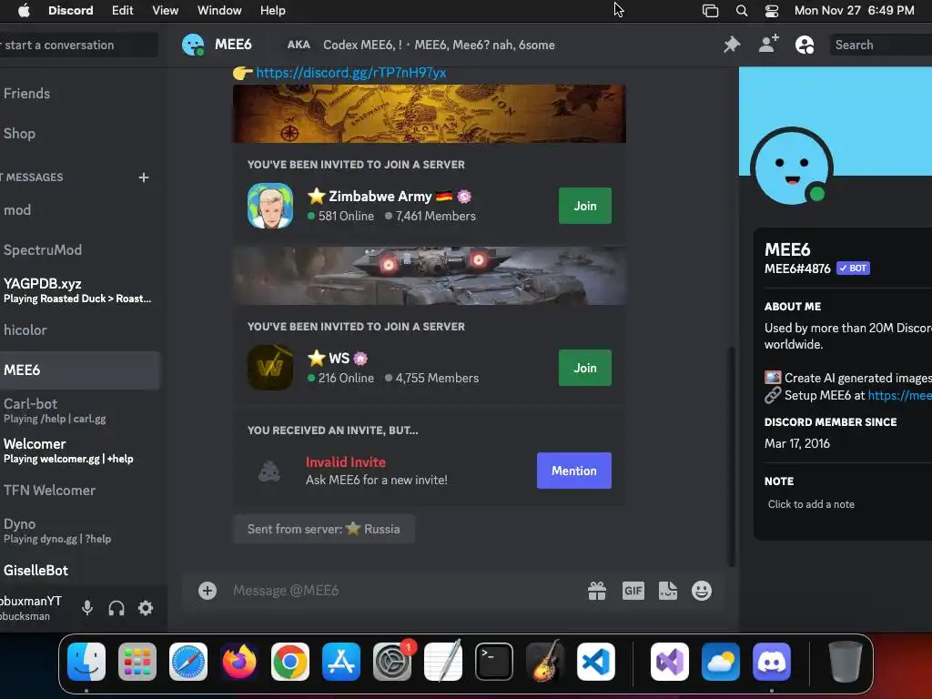932x699 pixels.
Task: Open User Settings gear icon
Action: point(146,608)
